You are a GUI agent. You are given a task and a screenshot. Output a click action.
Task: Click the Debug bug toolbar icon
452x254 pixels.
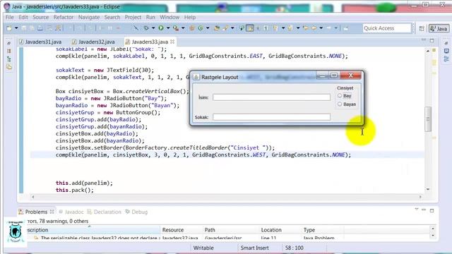(x=146, y=28)
